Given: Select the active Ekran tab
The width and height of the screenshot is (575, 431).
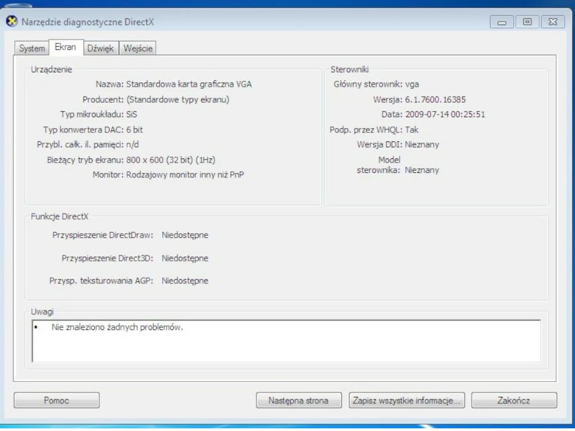Looking at the screenshot, I should point(66,47).
